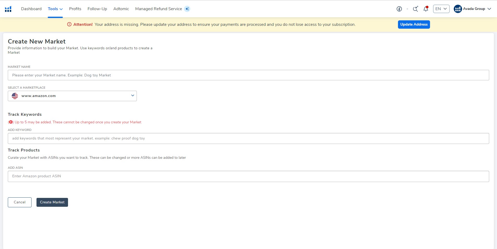Open the Profits page
497x249 pixels.
tap(75, 9)
